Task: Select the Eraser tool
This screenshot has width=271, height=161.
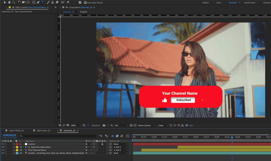Action: (x=57, y=2)
